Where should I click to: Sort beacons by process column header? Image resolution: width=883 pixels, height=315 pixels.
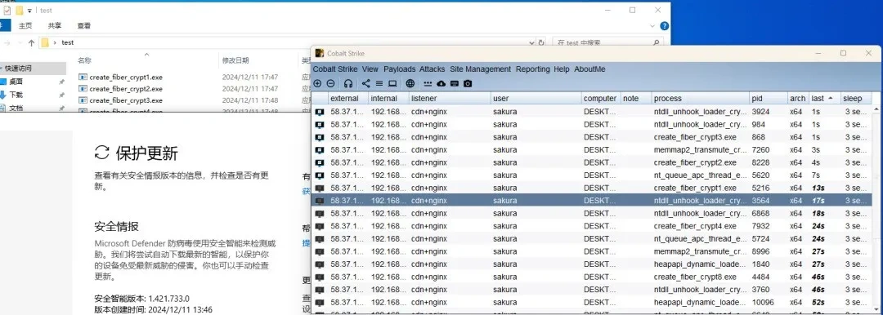click(x=700, y=99)
